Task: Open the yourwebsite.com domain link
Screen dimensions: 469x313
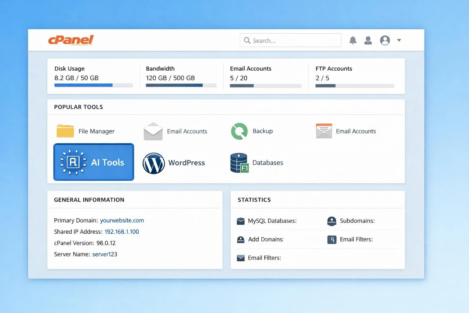Action: pyautogui.click(x=122, y=220)
